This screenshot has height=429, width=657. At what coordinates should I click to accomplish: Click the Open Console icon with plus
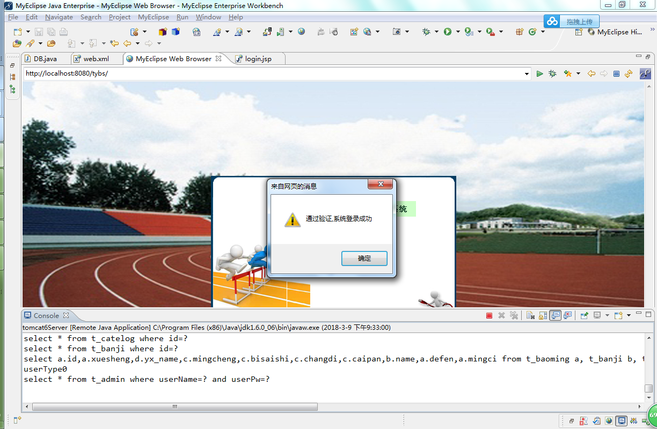tap(618, 315)
